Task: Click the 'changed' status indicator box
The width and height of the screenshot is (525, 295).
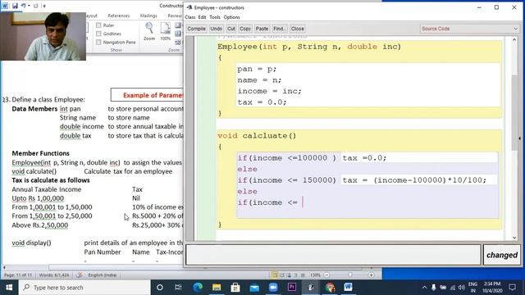Action: [501, 255]
